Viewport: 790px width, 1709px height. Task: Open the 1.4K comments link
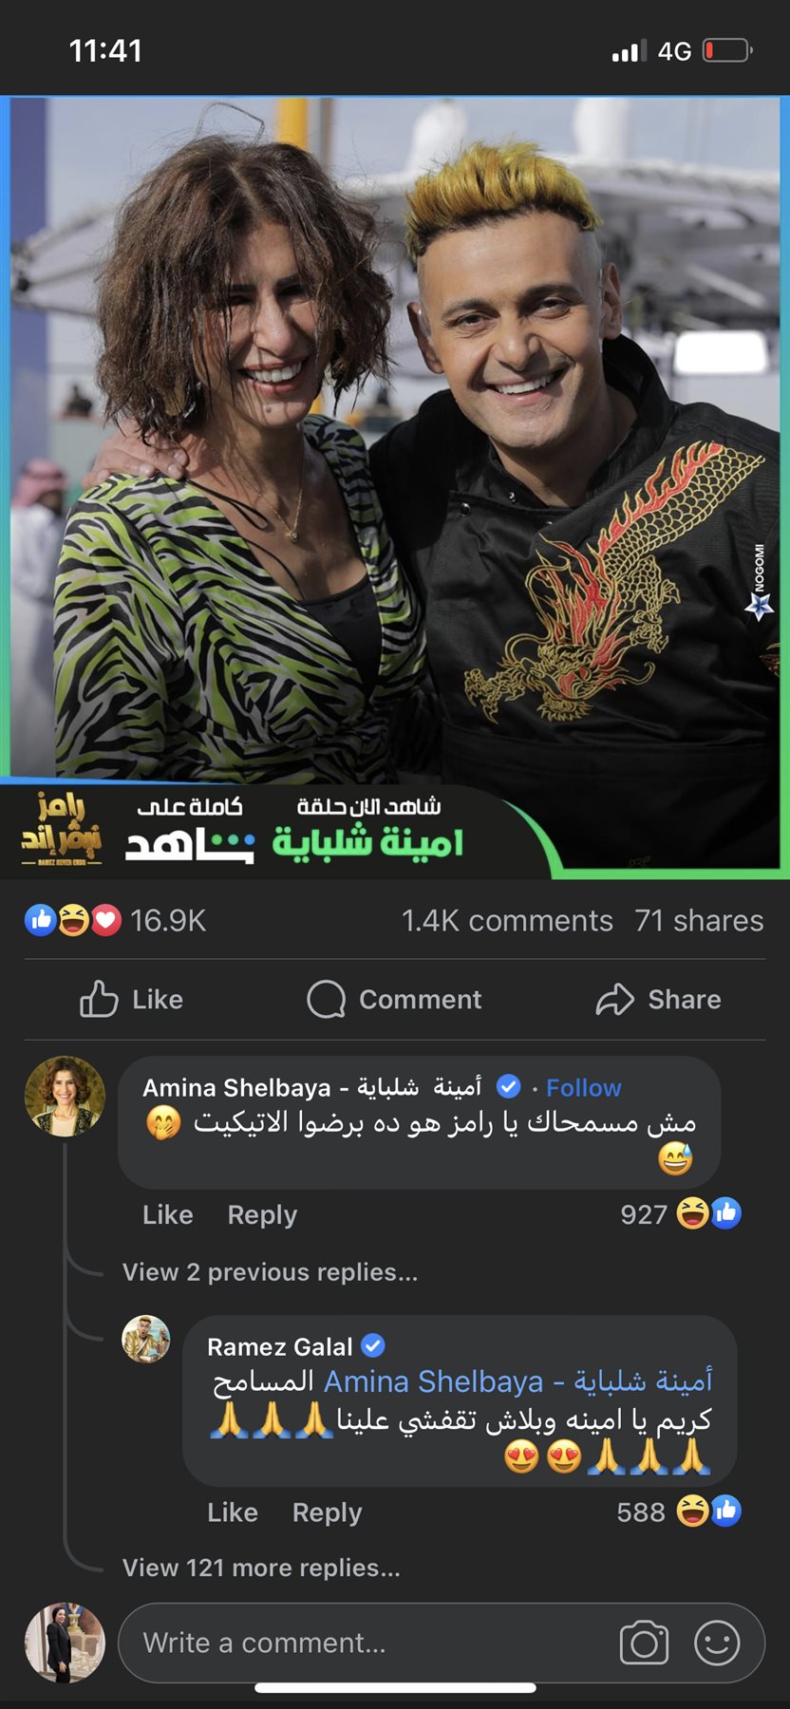507,920
